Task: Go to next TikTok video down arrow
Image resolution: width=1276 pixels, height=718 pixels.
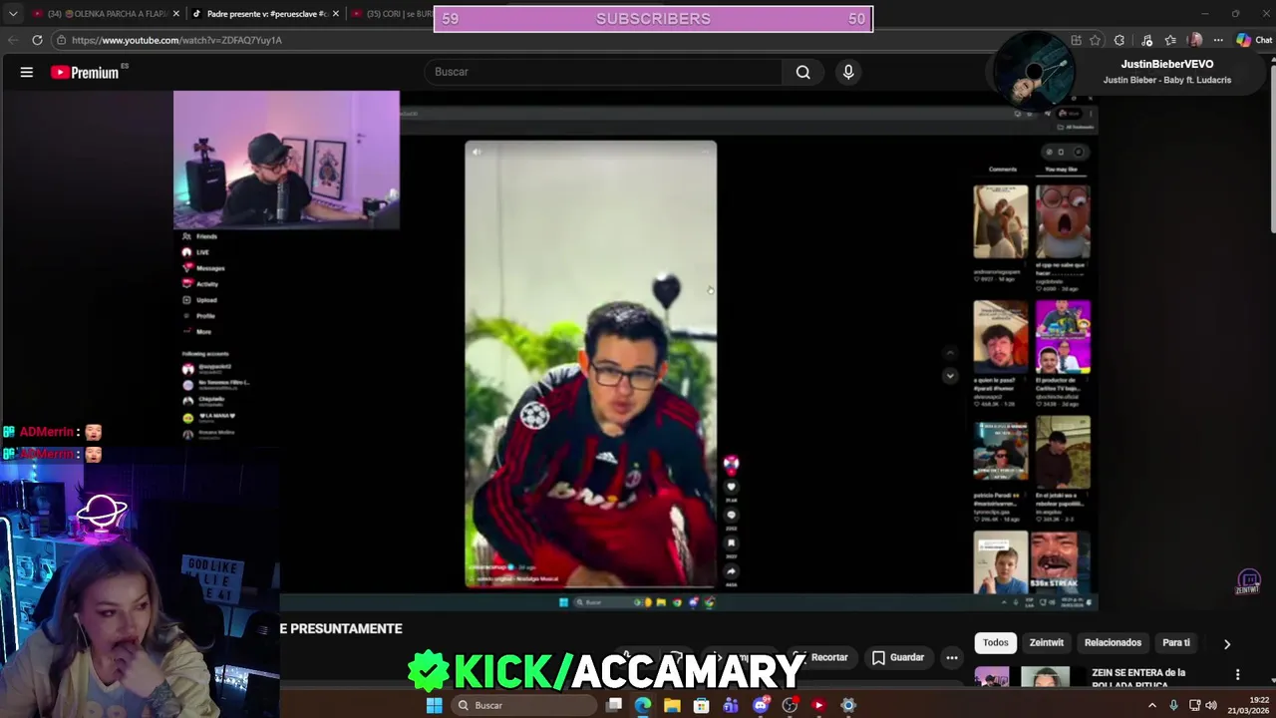Action: pos(950,376)
